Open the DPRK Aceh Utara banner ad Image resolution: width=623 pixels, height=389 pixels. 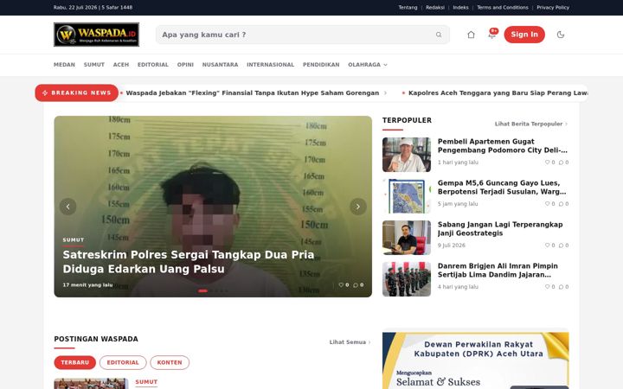(476, 360)
